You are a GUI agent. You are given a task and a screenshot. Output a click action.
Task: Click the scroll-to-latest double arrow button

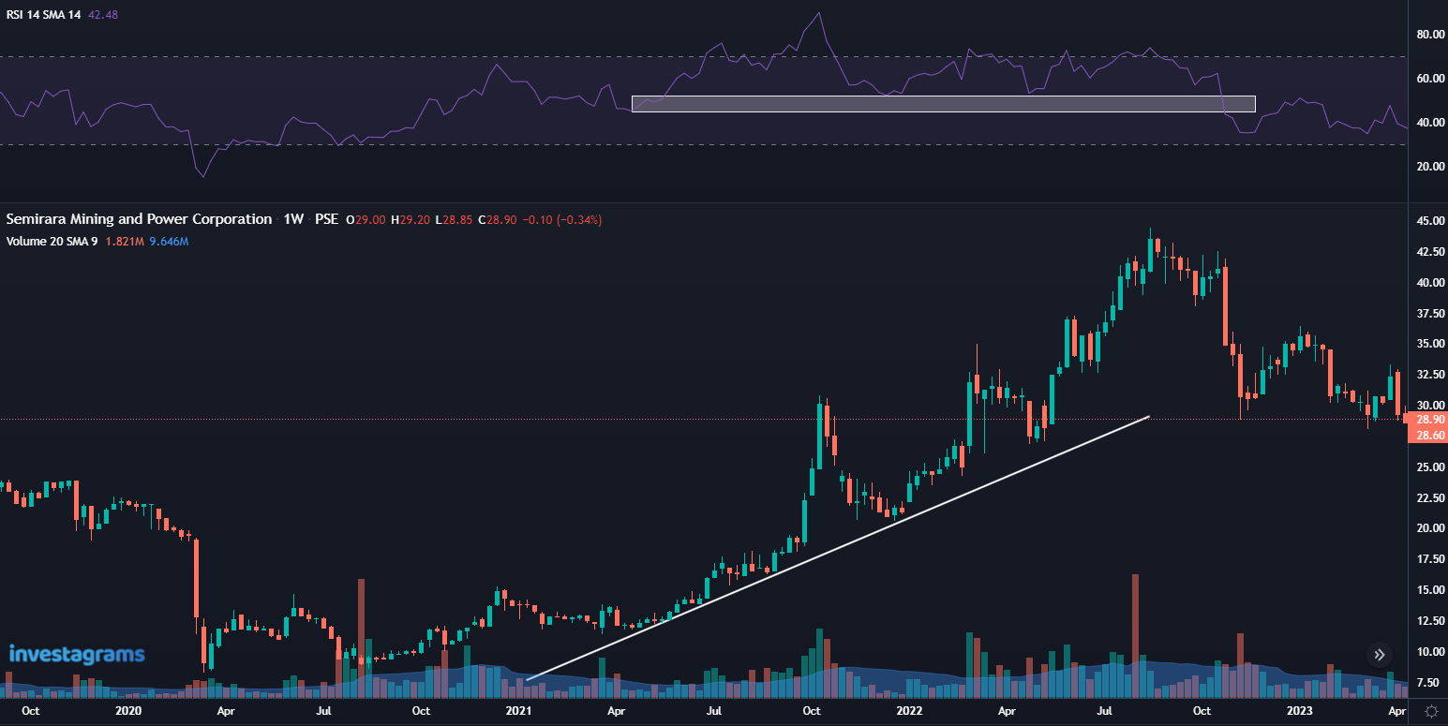click(1379, 655)
